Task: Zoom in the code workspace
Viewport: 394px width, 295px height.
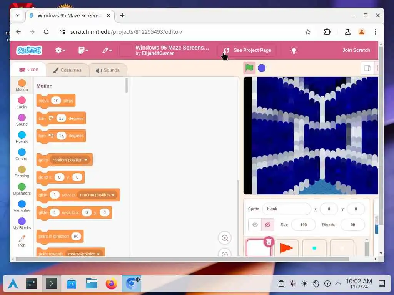Action: tap(225, 238)
